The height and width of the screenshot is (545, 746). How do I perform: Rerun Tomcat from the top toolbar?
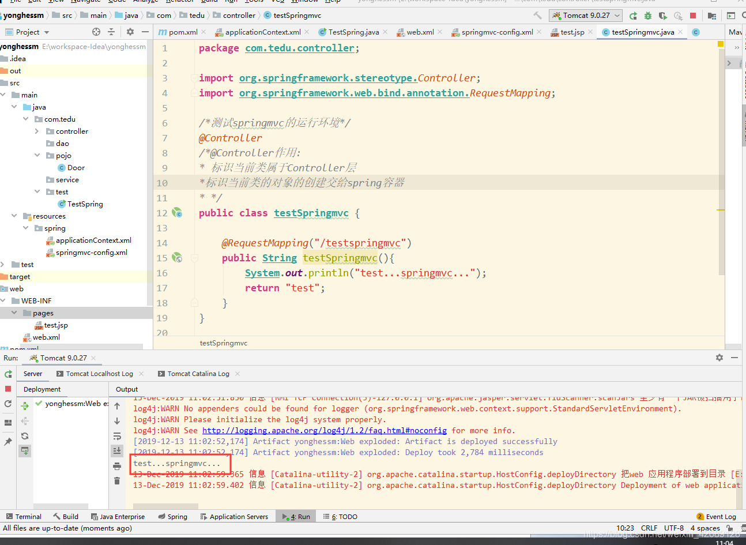click(633, 16)
